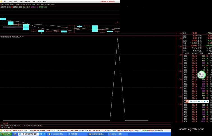Switch chart to 30分钟 period

pos(23,4)
